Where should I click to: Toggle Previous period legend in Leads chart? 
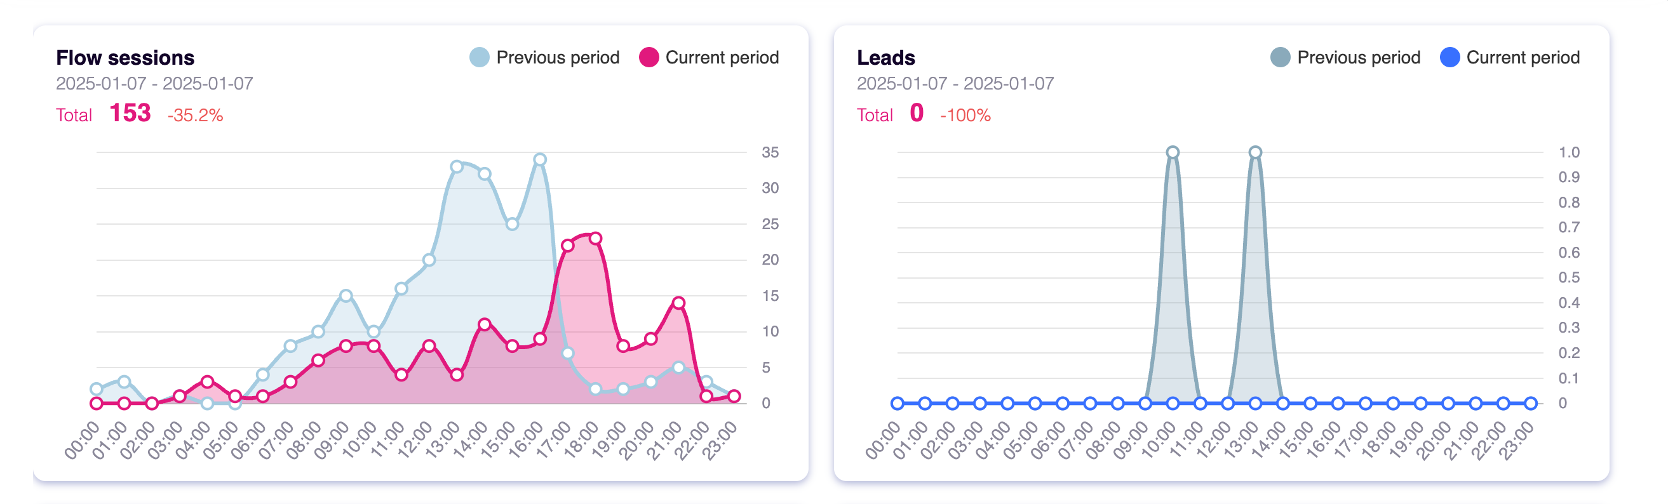(x=1345, y=58)
